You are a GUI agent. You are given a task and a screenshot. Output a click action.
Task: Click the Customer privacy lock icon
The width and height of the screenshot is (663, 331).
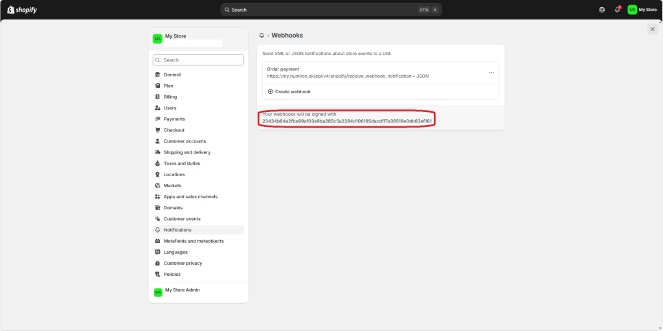[157, 264]
